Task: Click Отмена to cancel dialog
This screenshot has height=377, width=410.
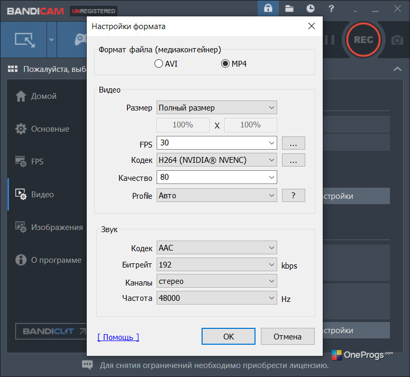Action: point(288,336)
